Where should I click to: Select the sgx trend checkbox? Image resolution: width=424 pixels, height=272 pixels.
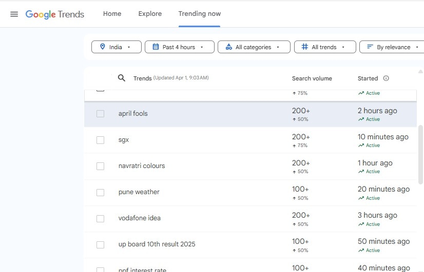100,140
